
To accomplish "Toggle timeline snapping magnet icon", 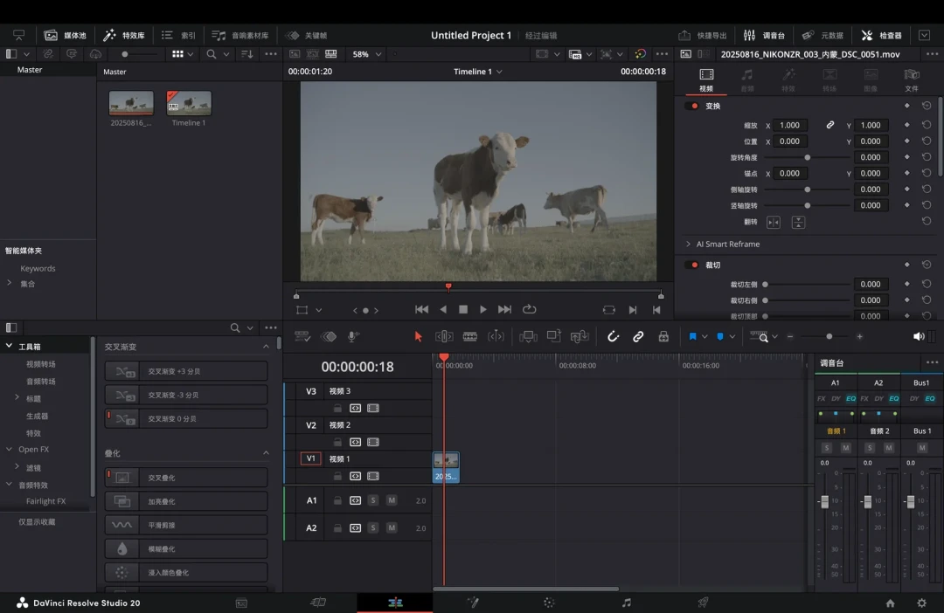I will [613, 336].
